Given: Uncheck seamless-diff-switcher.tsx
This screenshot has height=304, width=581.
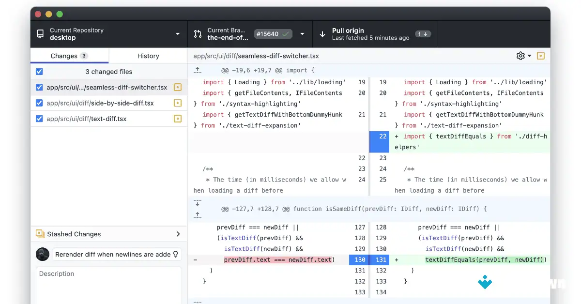Looking at the screenshot, I should [39, 87].
